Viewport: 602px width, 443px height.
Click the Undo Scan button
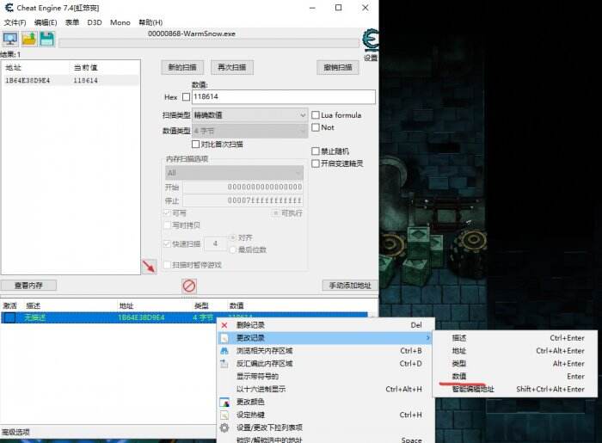(x=338, y=68)
